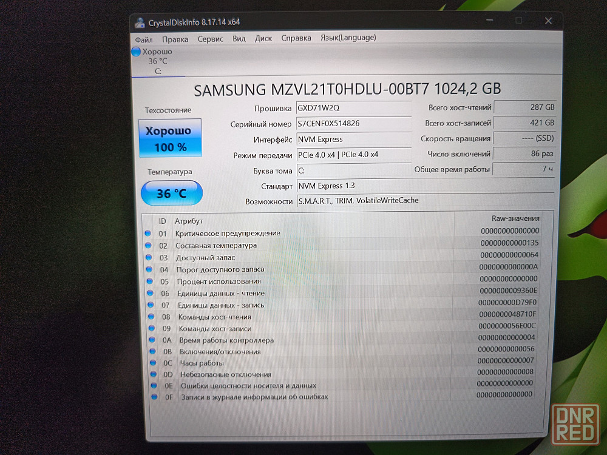Viewport: 607px width, 455px height.
Task: Click the status orb next to attribute 02
Action: (x=148, y=245)
